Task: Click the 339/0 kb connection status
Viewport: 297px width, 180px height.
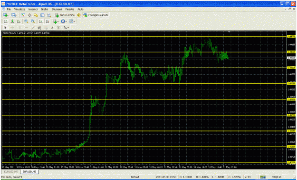Action: pyautogui.click(x=277, y=177)
